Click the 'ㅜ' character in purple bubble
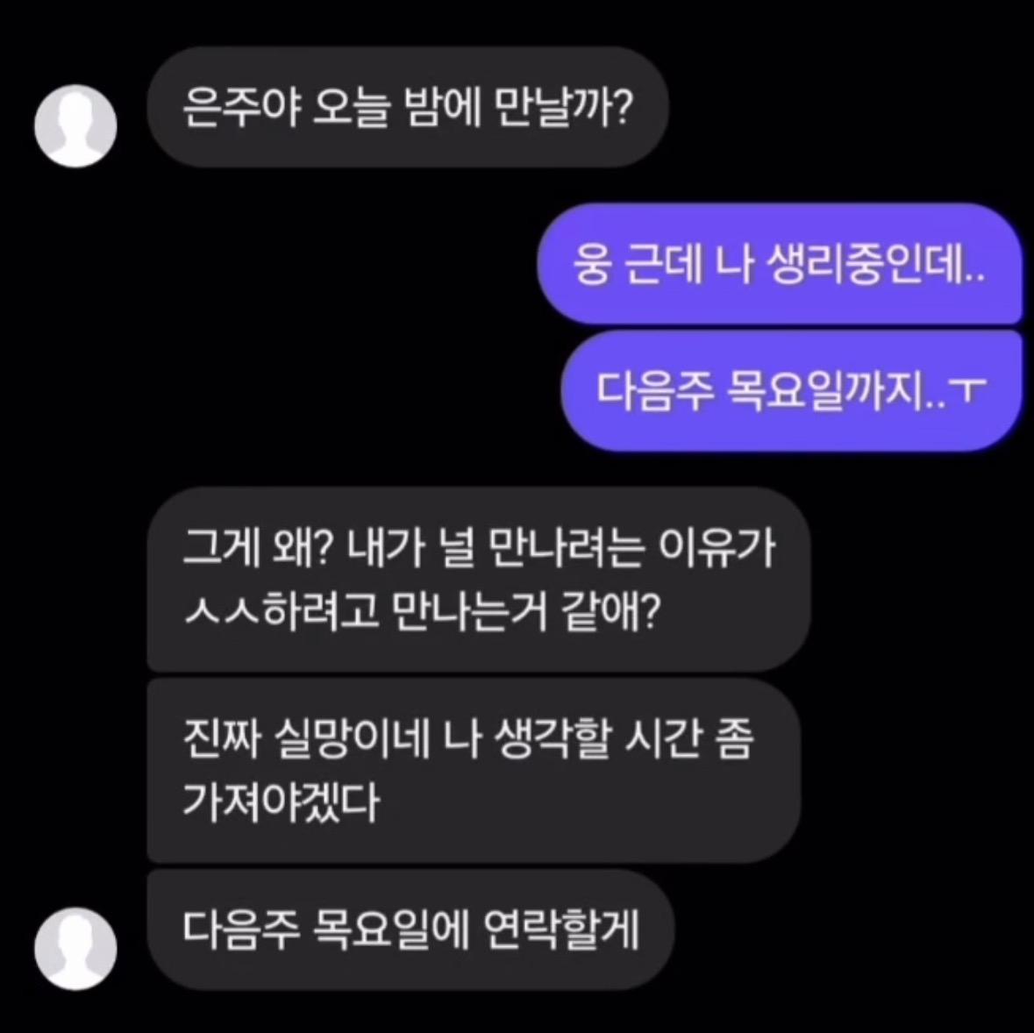The width and height of the screenshot is (1034, 1033). (966, 392)
